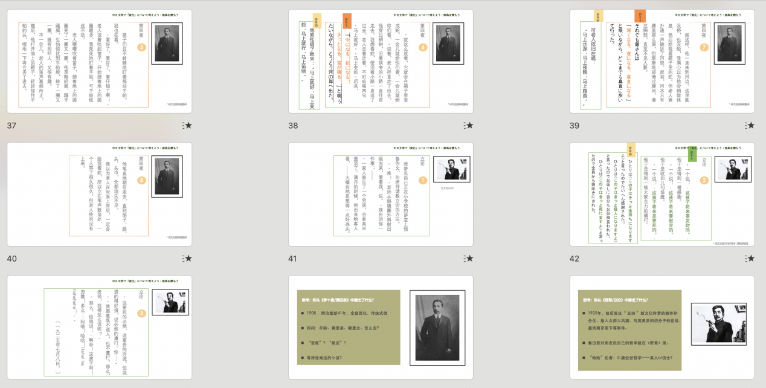The height and width of the screenshot is (388, 766).
Task: Open slide 39 thumbnail with badge 7
Action: click(662, 61)
